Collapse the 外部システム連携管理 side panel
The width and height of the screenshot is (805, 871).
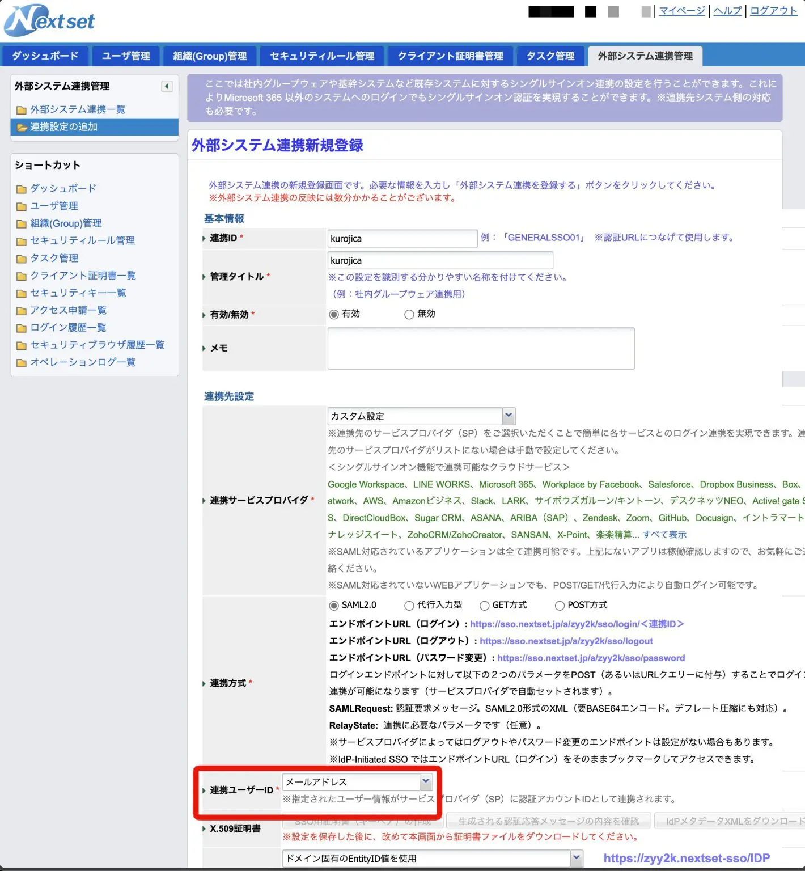(x=167, y=86)
